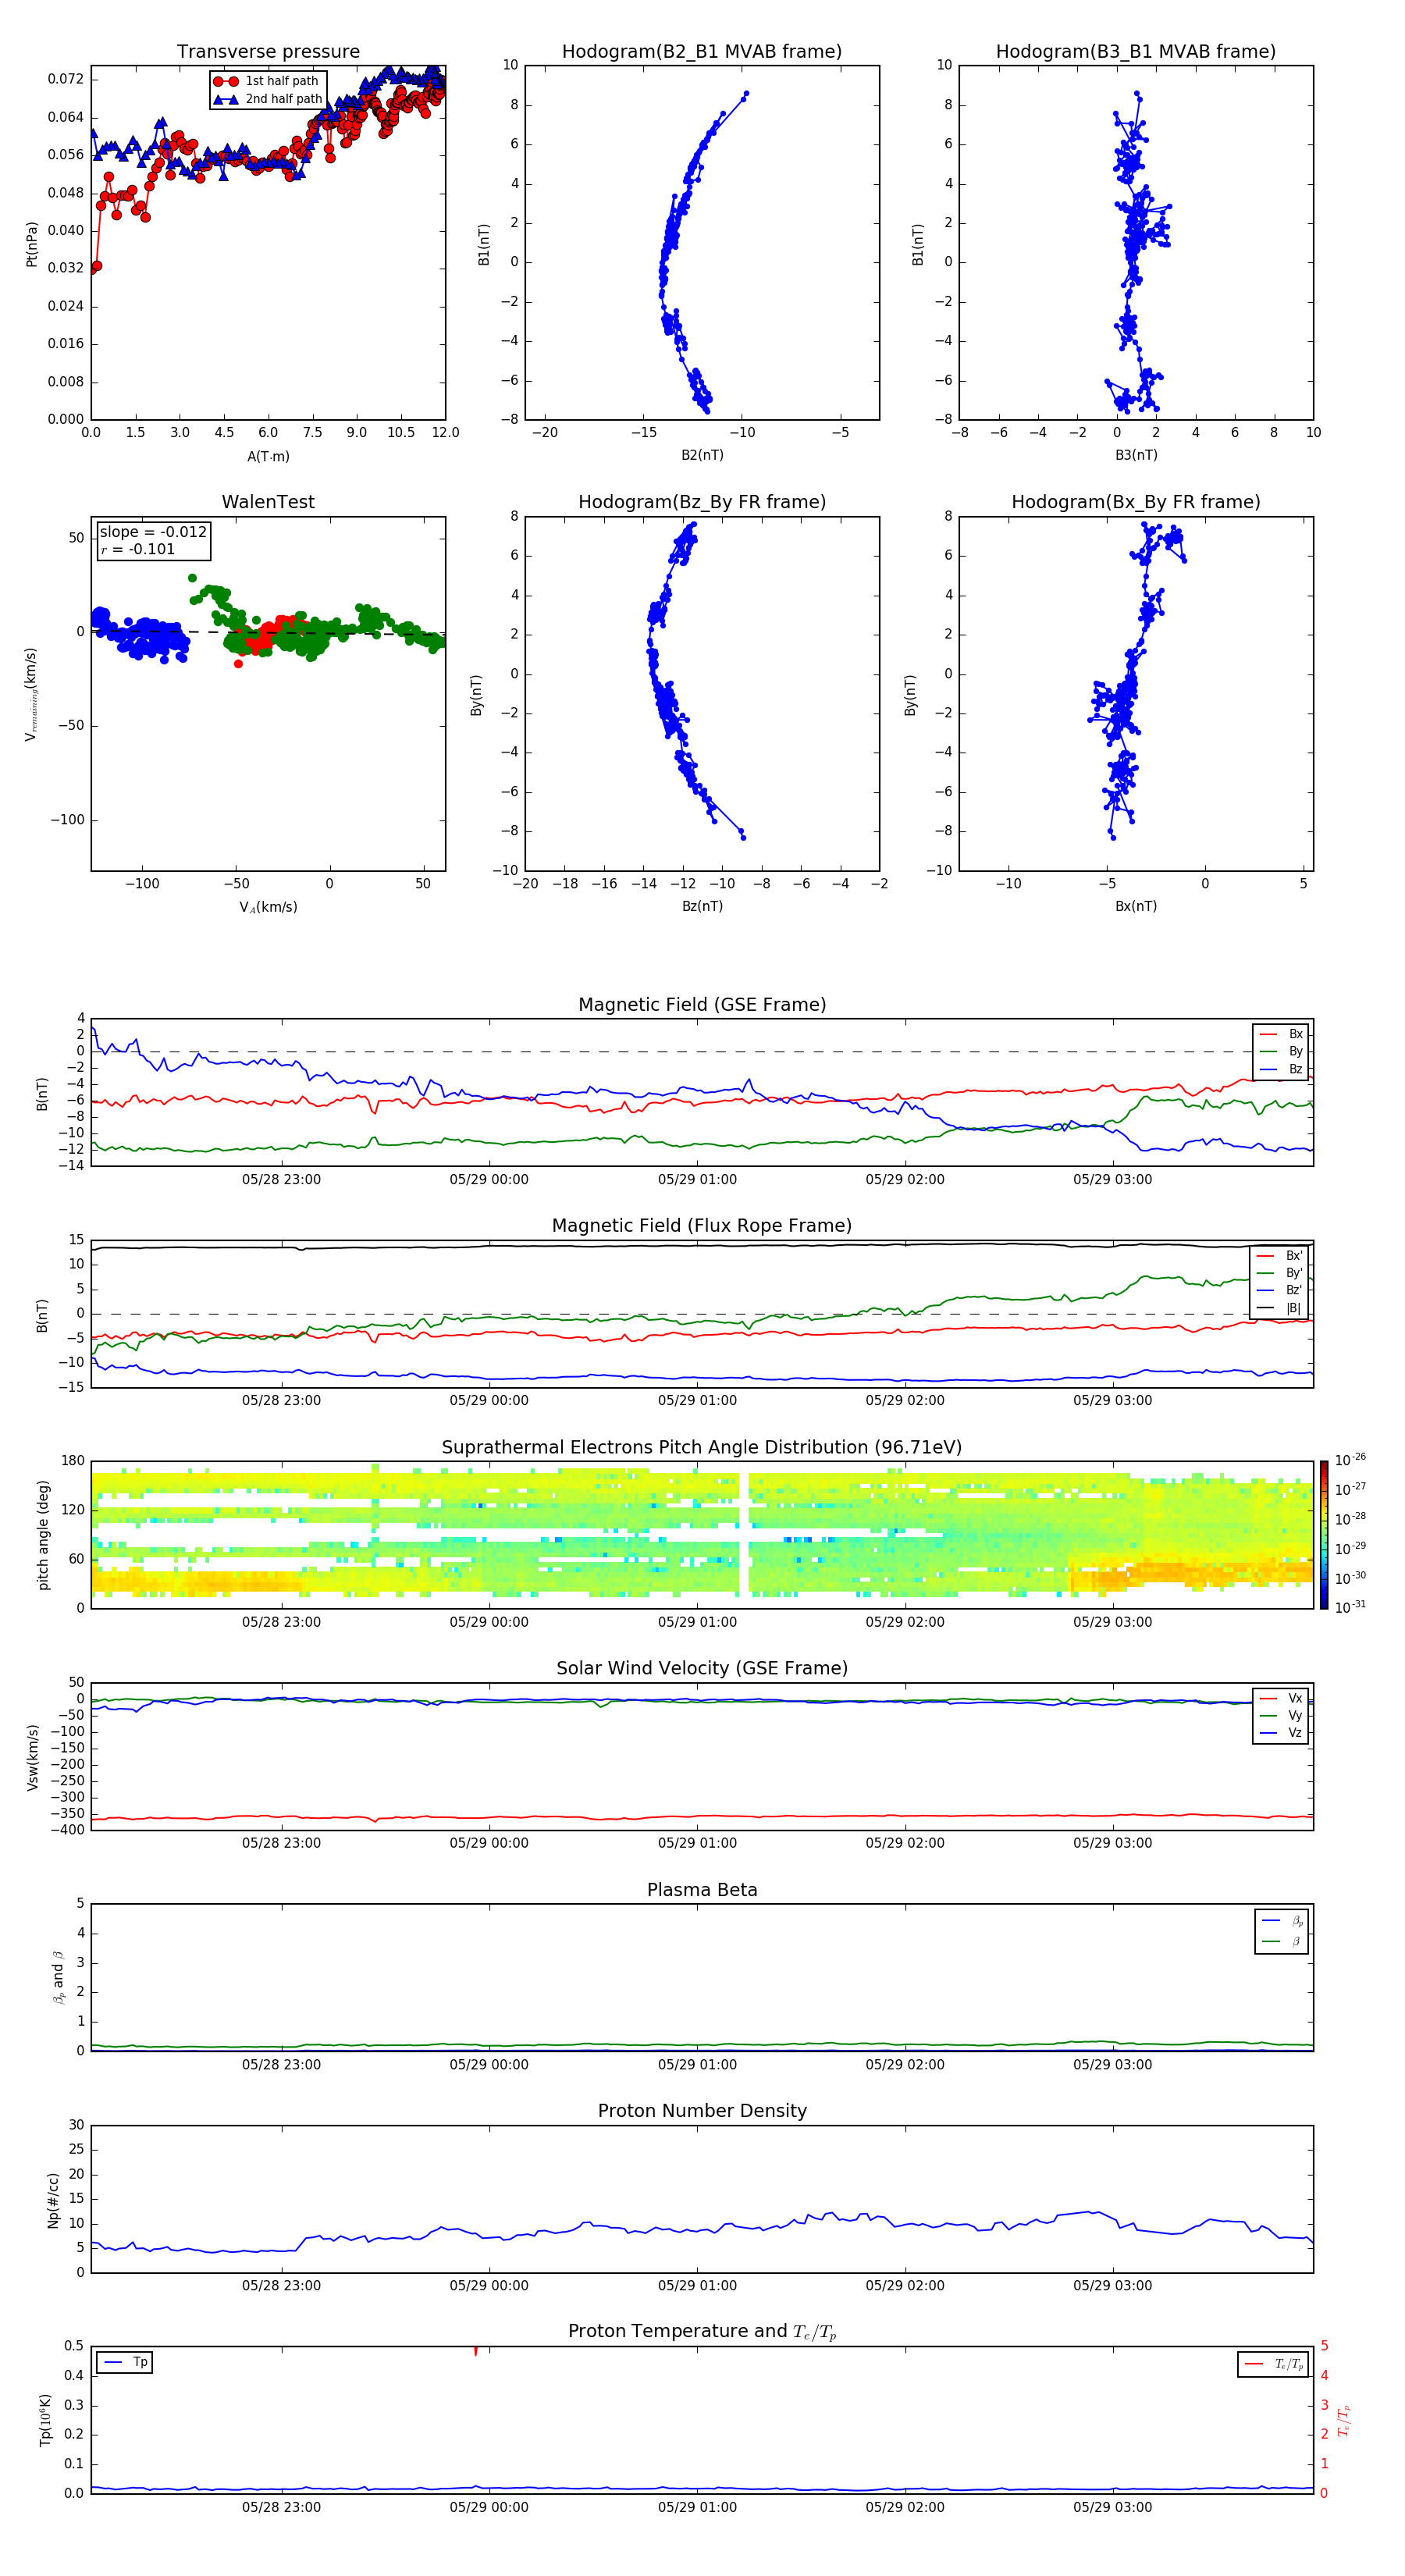Viewport: 1405px width, 2576px height.
Task: Click the 'Hodogram(B2_B1 MVAB frame)' title
Action: point(701,52)
